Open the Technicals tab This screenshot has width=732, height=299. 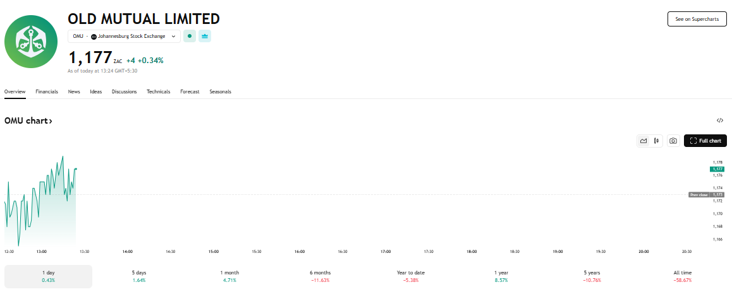coord(158,91)
